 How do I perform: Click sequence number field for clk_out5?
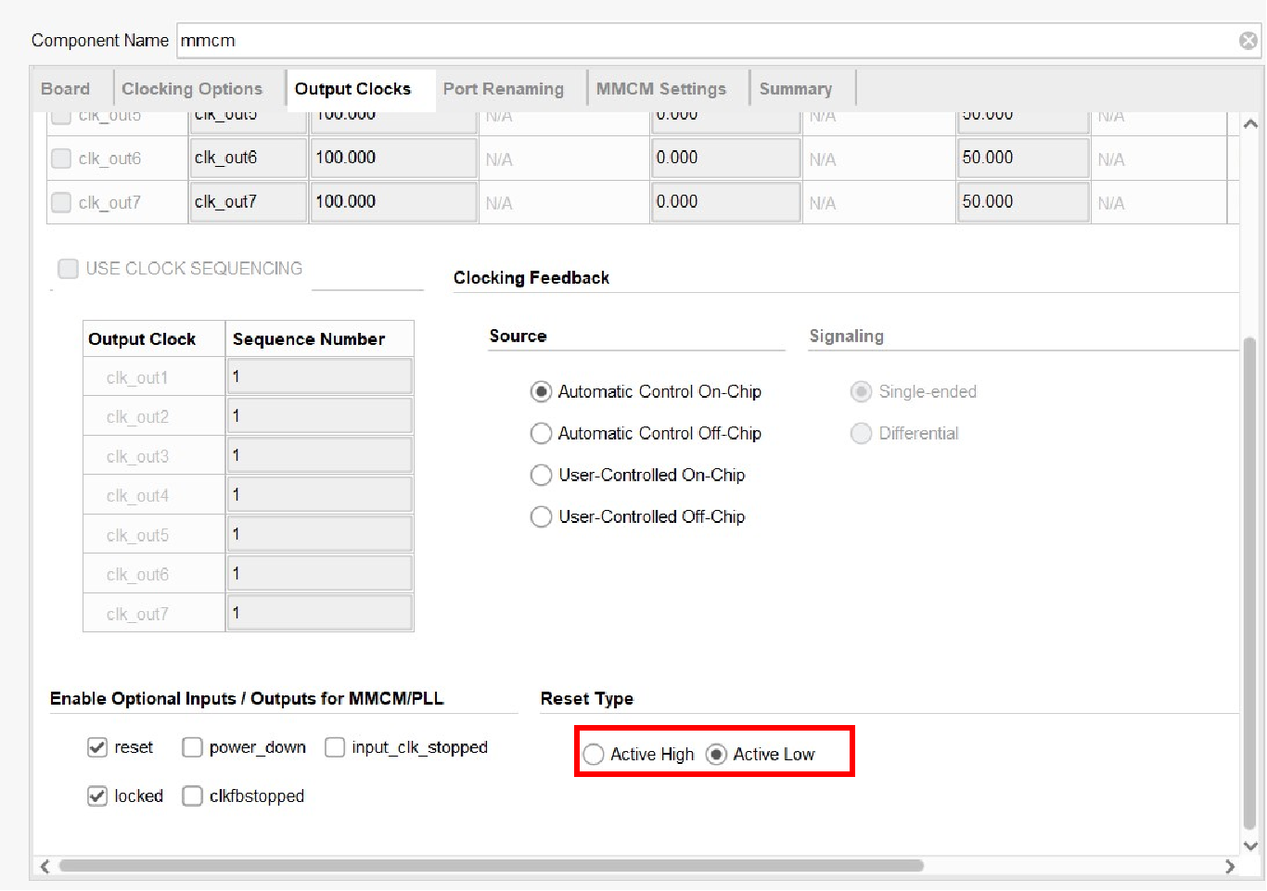[x=320, y=534]
